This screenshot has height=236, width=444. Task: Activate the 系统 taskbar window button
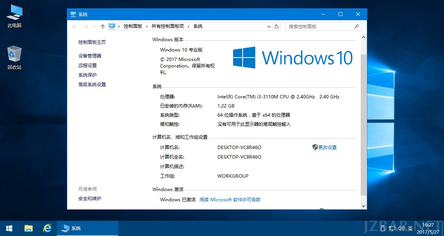point(88,228)
